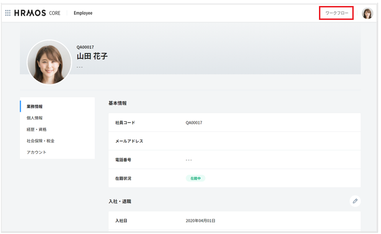Image resolution: width=381 pixels, height=234 pixels.
Task: Select アカウント in the sidebar
Action: pyautogui.click(x=37, y=152)
